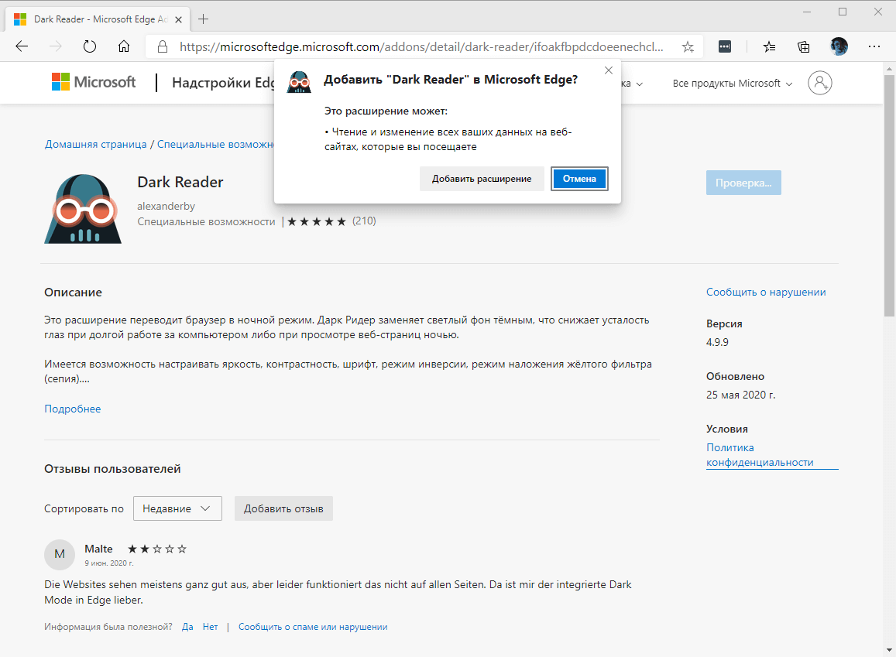The image size is (896, 657).
Task: Click Добавить отзыв button
Action: (283, 508)
